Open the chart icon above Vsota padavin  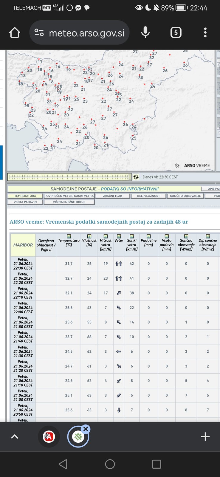pyautogui.click(x=167, y=236)
